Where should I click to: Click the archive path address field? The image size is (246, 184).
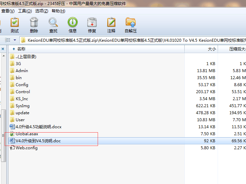[133, 40]
